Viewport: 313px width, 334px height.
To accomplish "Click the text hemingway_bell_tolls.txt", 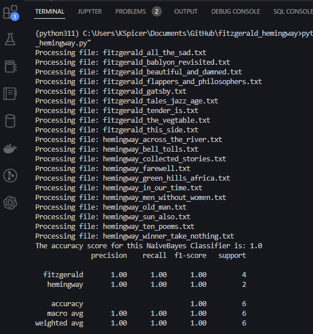I will pyautogui.click(x=151, y=149).
